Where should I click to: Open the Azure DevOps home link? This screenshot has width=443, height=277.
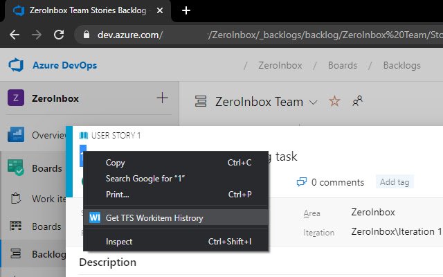(x=64, y=65)
